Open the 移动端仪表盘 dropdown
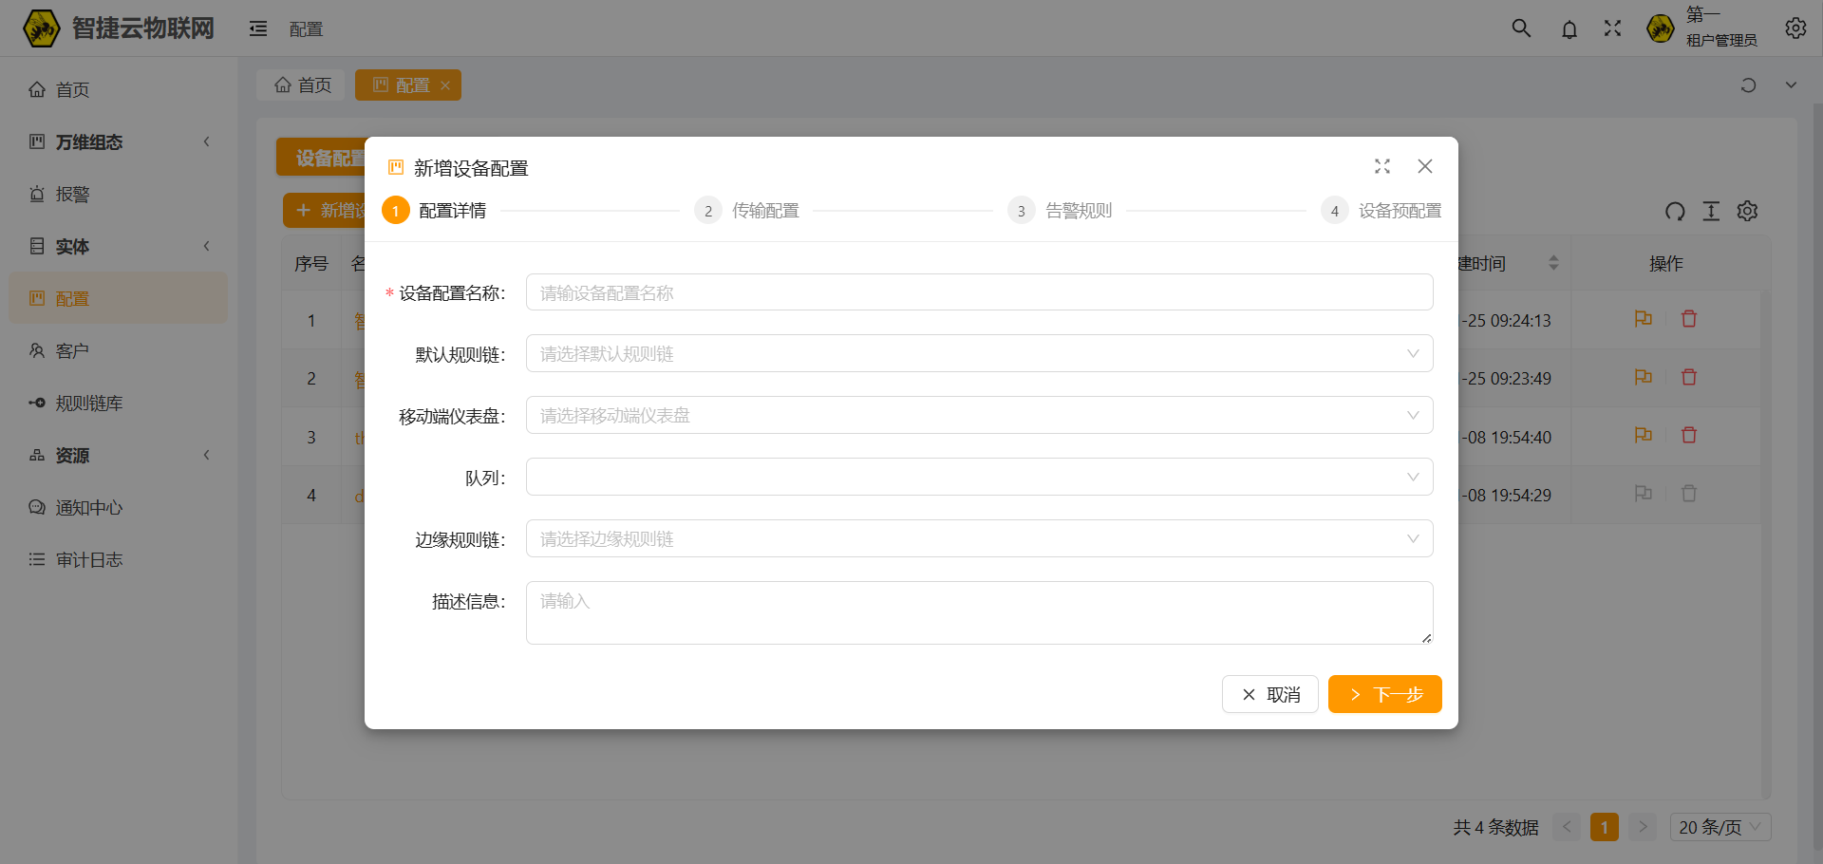Viewport: 1823px width, 864px height. pyautogui.click(x=979, y=416)
